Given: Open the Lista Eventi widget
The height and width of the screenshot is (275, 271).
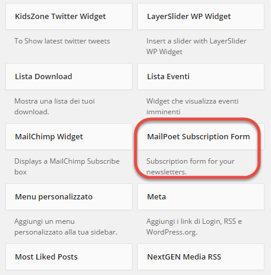Looking at the screenshot, I should pyautogui.click(x=201, y=76).
